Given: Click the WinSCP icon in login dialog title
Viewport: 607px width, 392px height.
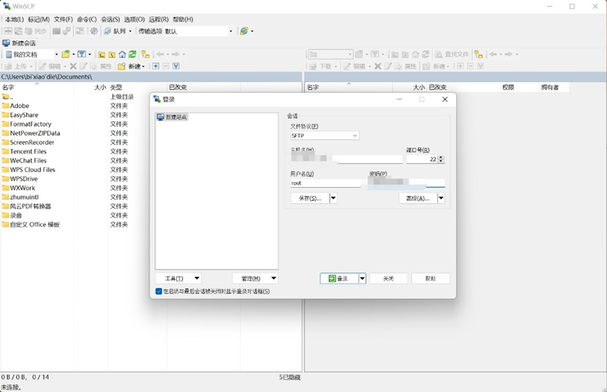Looking at the screenshot, I should [x=157, y=99].
